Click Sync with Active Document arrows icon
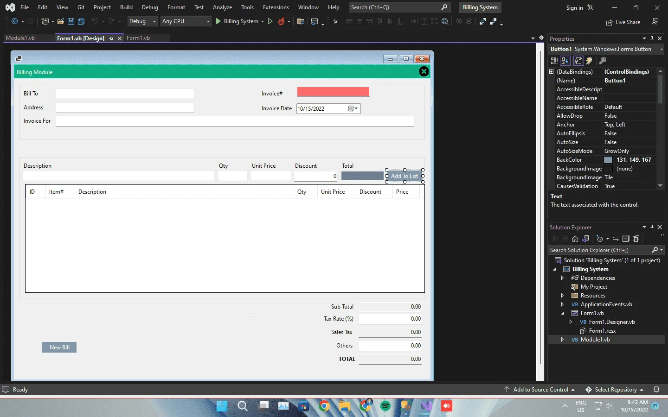668x417 pixels. (x=616, y=239)
